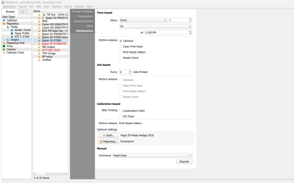Click the Chart... button
The image size is (294, 183).
tap(109, 135)
